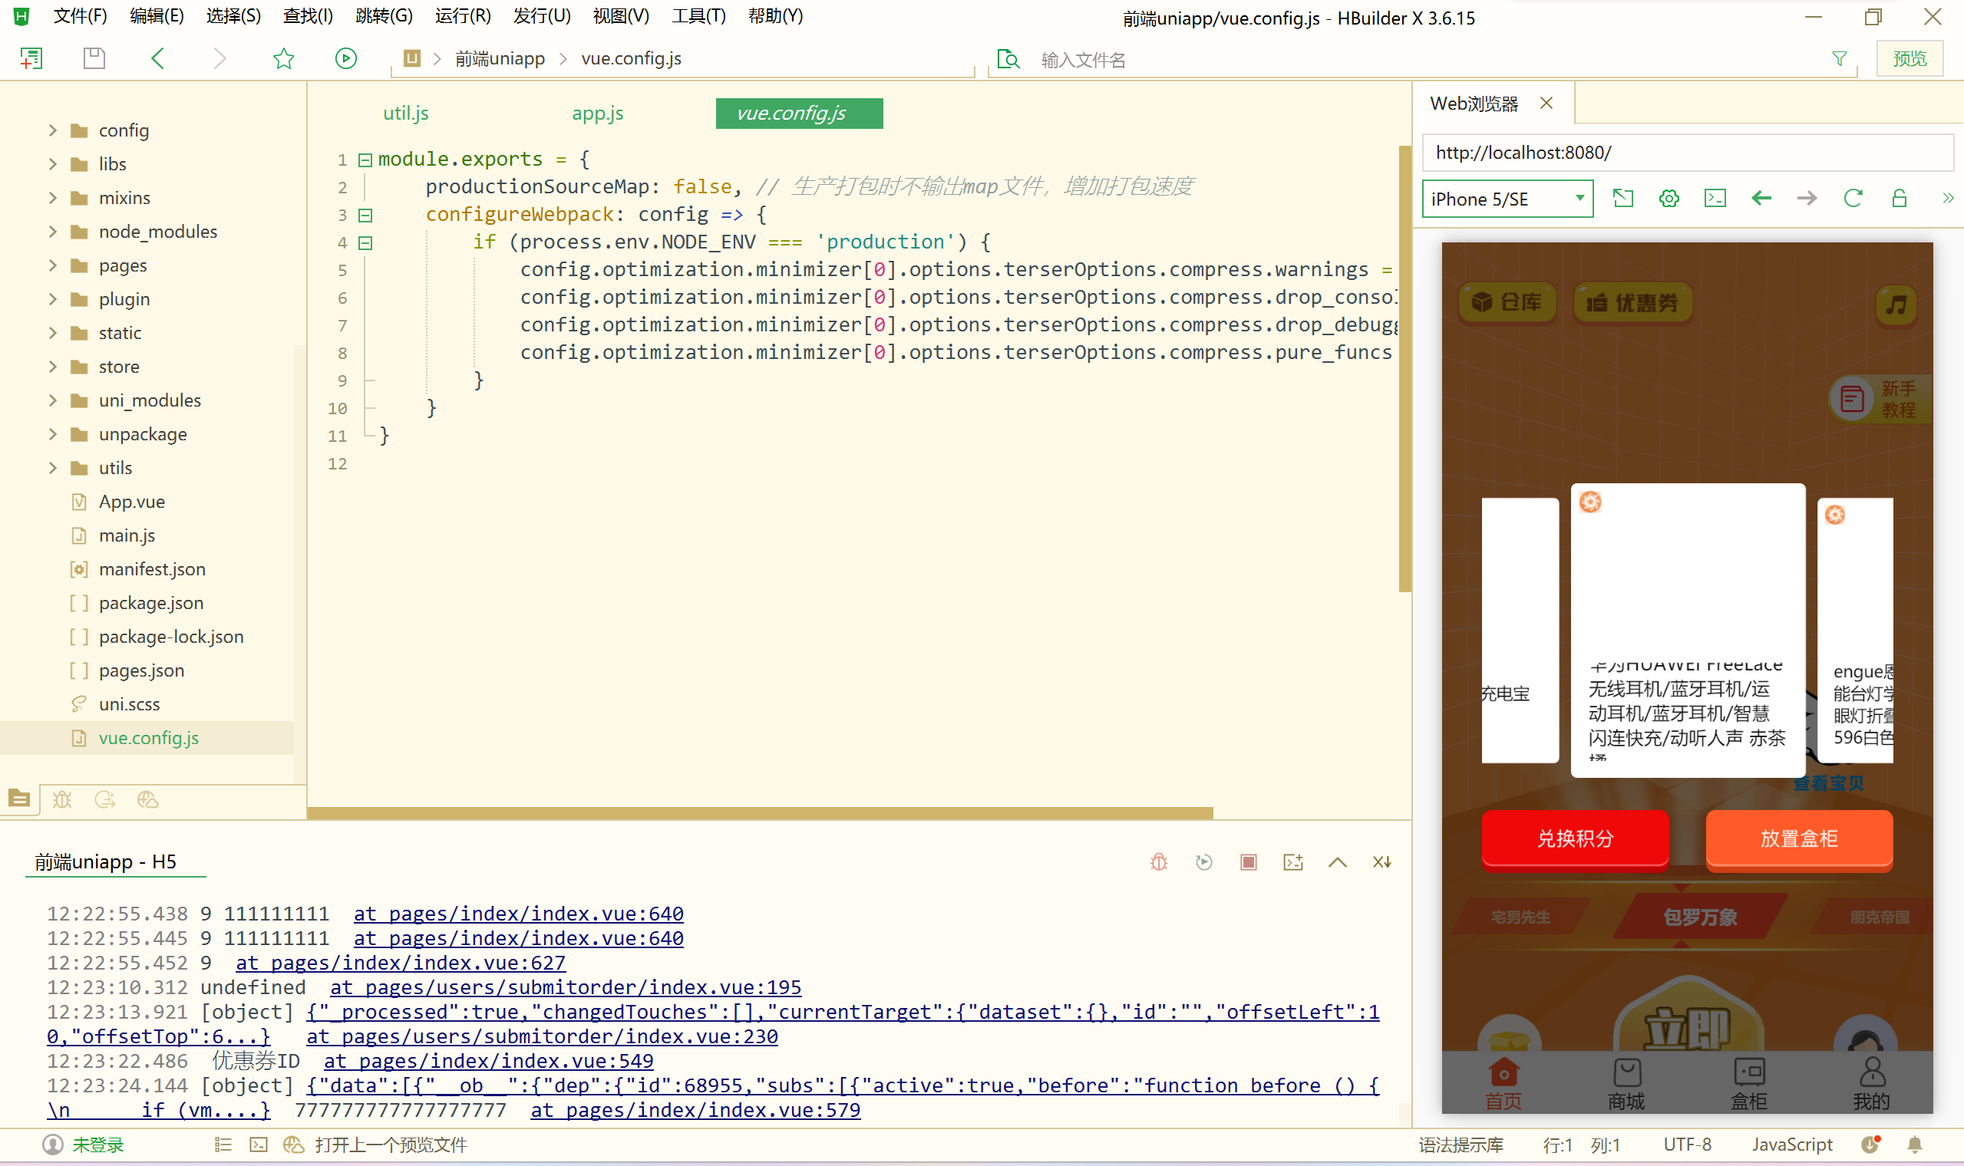Click the 预览 button

tap(1909, 59)
